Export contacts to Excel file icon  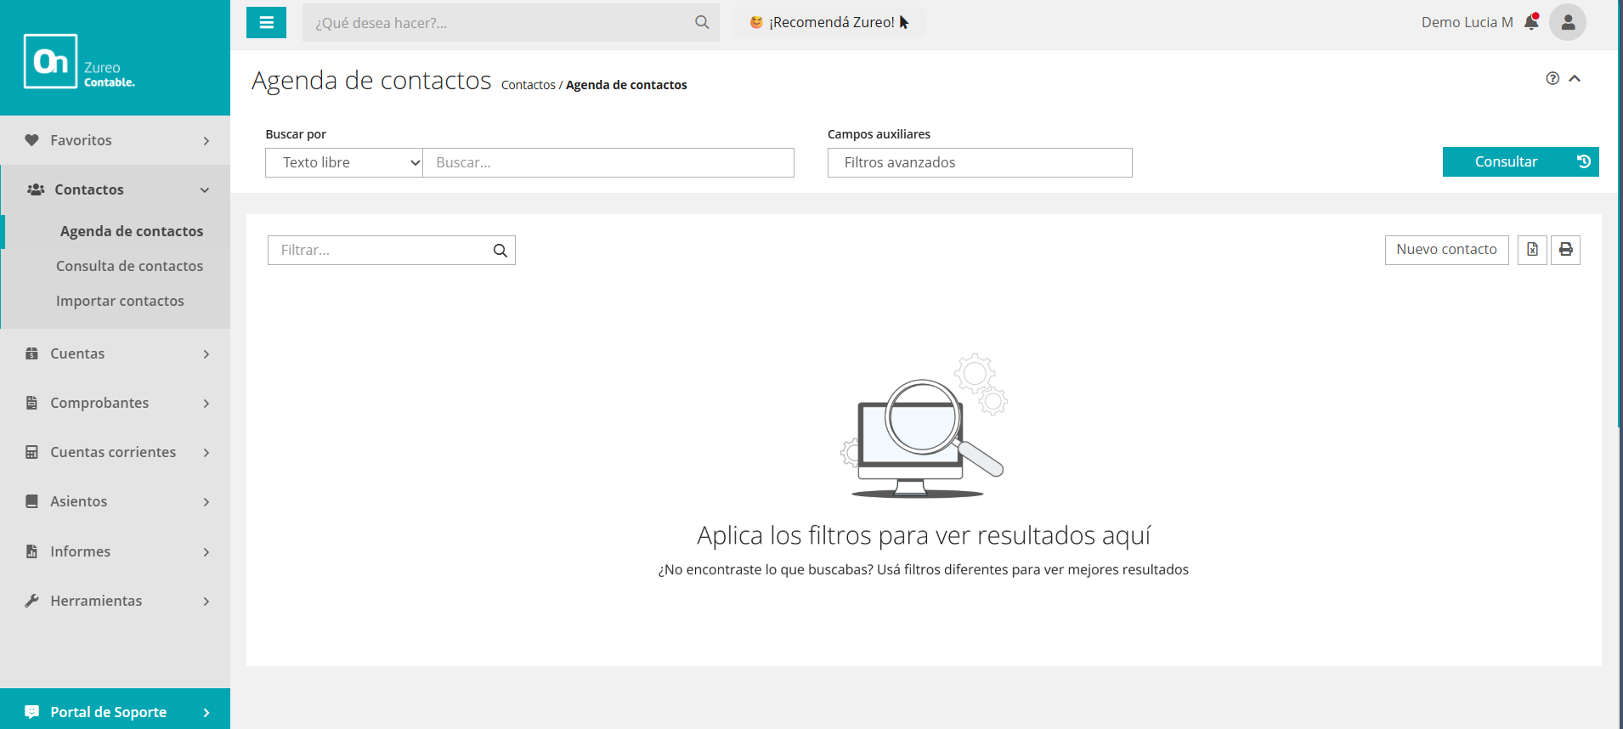[1532, 250]
